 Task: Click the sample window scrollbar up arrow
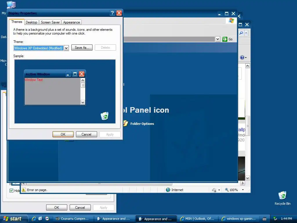tap(83, 80)
